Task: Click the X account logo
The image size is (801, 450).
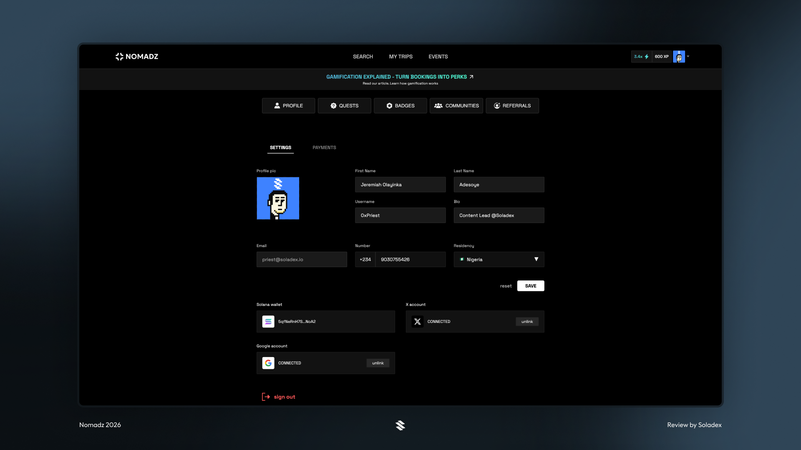Action: click(x=417, y=321)
